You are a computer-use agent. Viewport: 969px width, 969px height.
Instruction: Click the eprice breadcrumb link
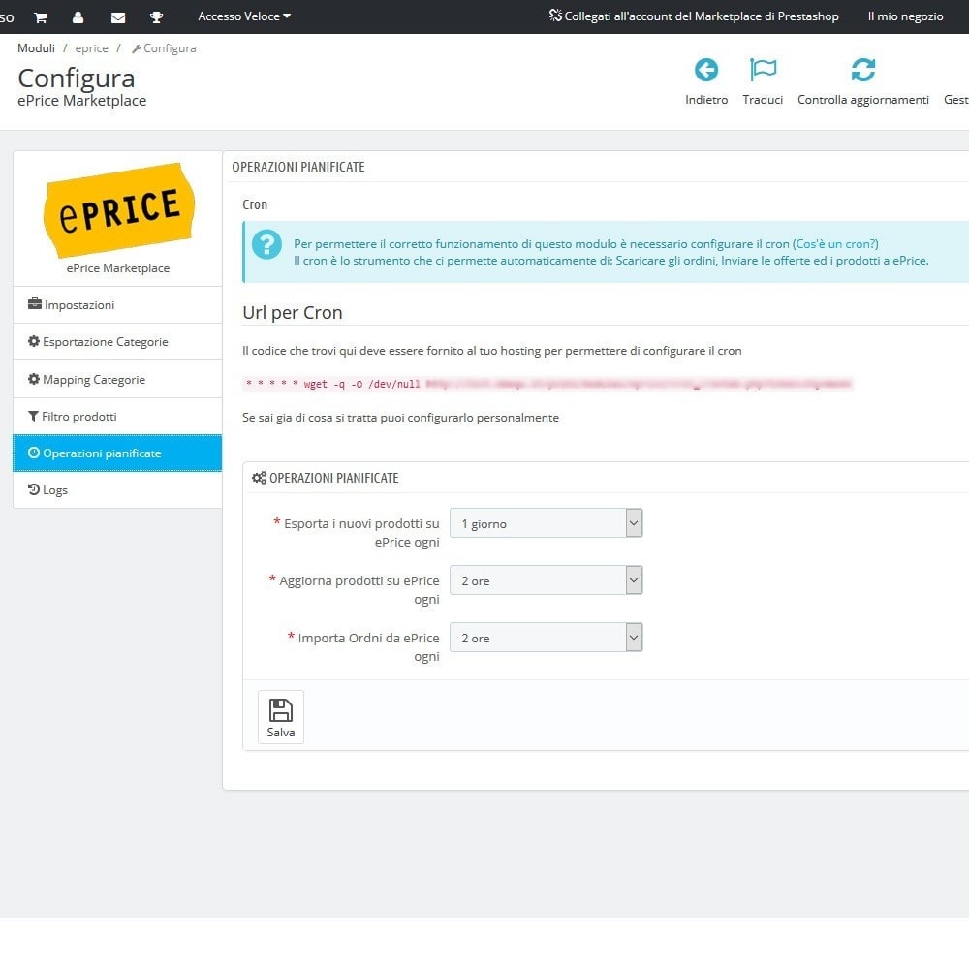(91, 48)
